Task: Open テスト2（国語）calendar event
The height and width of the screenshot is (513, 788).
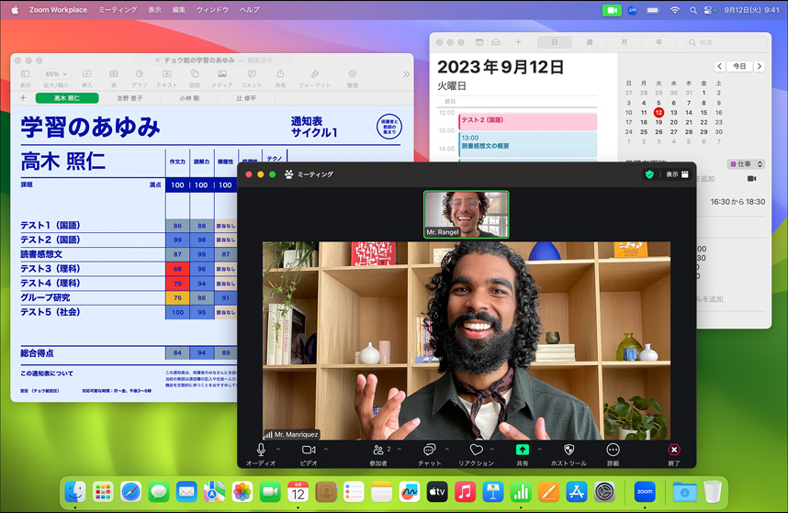Action: coord(528,121)
